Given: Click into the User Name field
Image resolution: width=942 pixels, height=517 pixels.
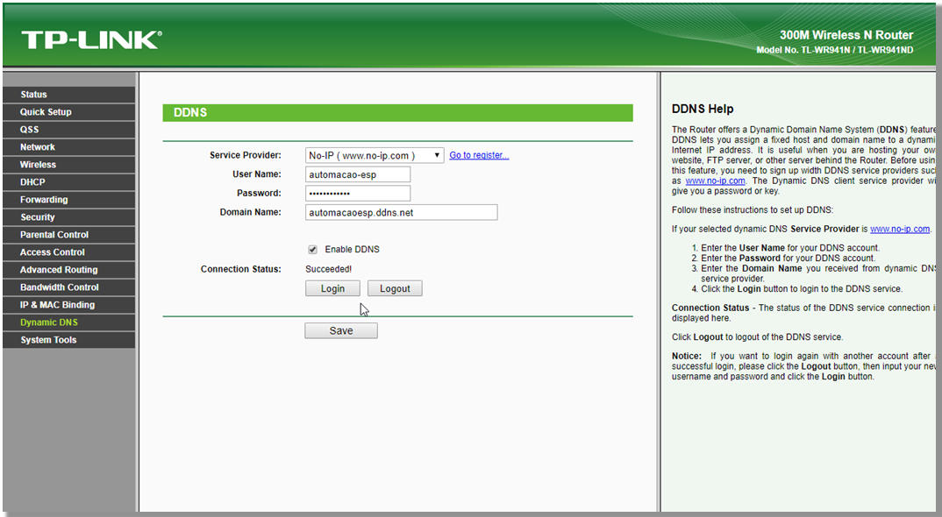Looking at the screenshot, I should pos(358,174).
